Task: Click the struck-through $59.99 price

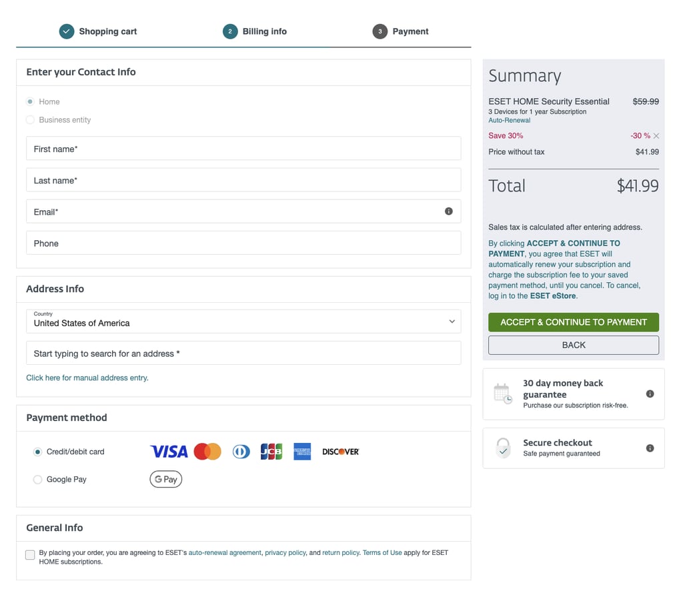Action: coord(646,101)
